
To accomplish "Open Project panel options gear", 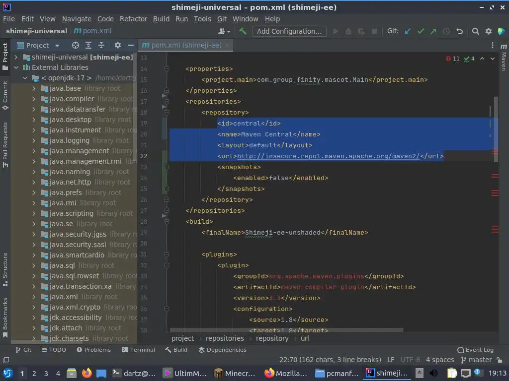I will point(117,45).
